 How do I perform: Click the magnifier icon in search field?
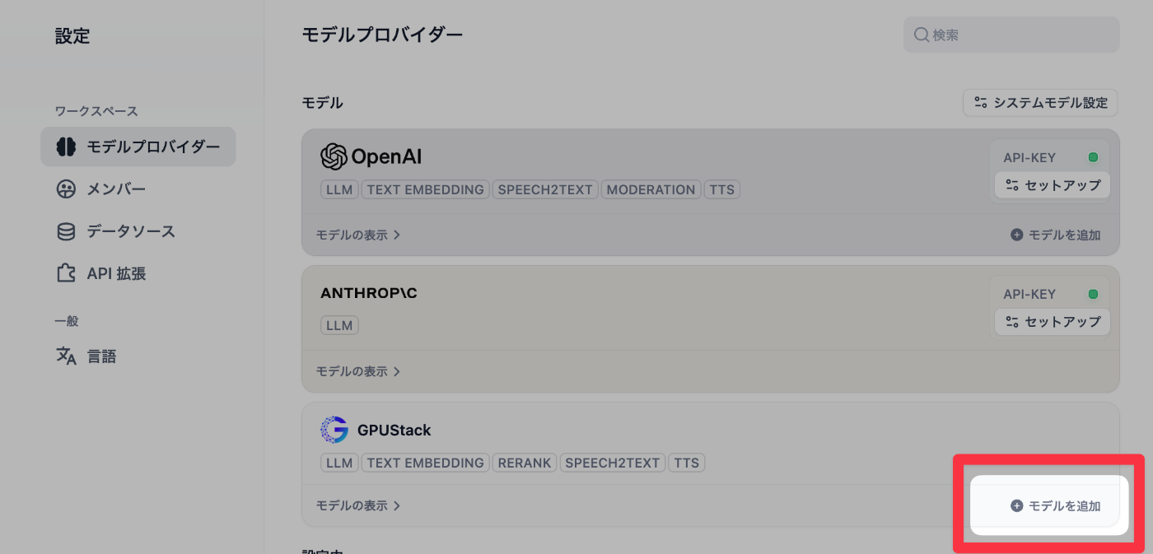922,35
